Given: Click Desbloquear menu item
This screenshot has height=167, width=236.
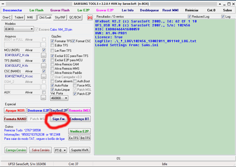Looking at the screenshot, I should (149, 10).
